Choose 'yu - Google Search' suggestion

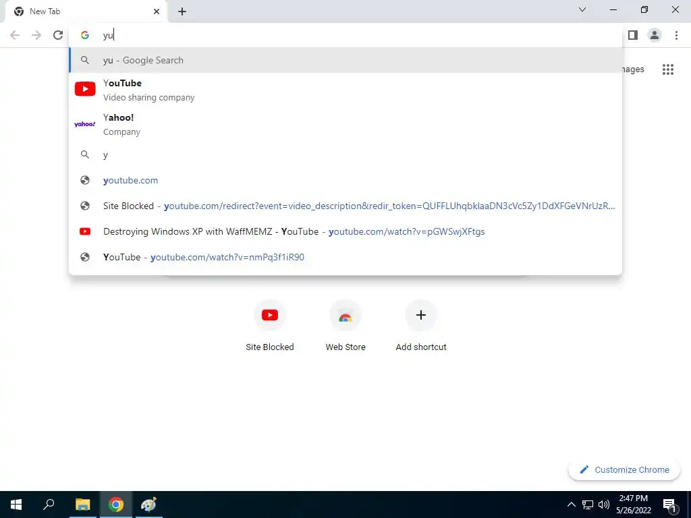click(345, 60)
